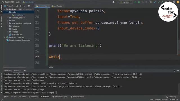
Task: Expand the instagram folder
Action: (7, 26)
